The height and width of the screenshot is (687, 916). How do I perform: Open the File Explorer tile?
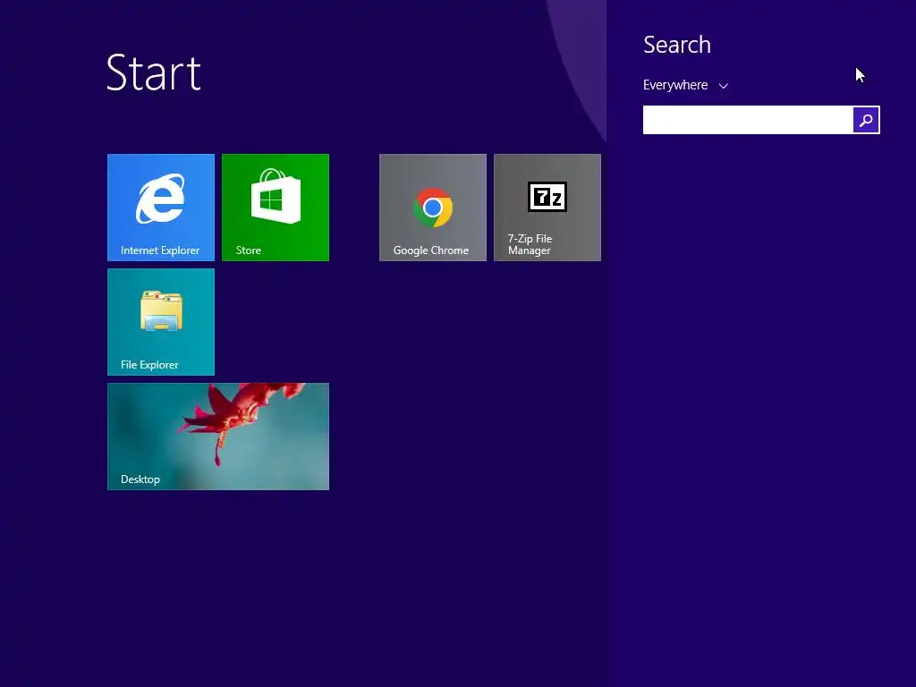161,322
